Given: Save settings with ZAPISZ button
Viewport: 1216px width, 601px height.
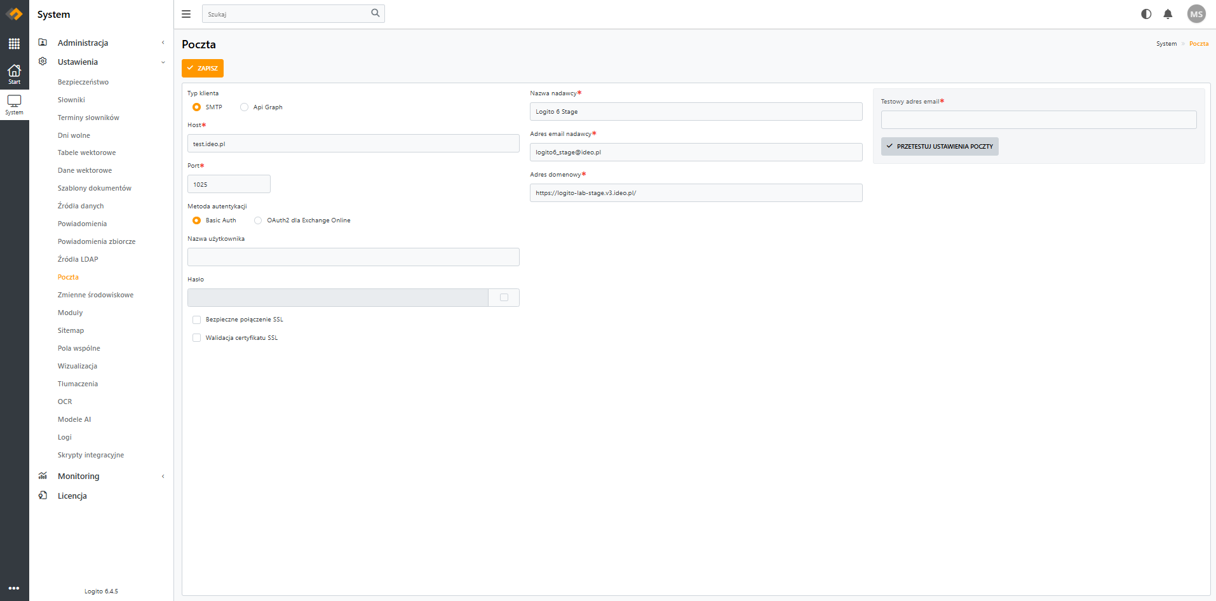Looking at the screenshot, I should pos(203,68).
